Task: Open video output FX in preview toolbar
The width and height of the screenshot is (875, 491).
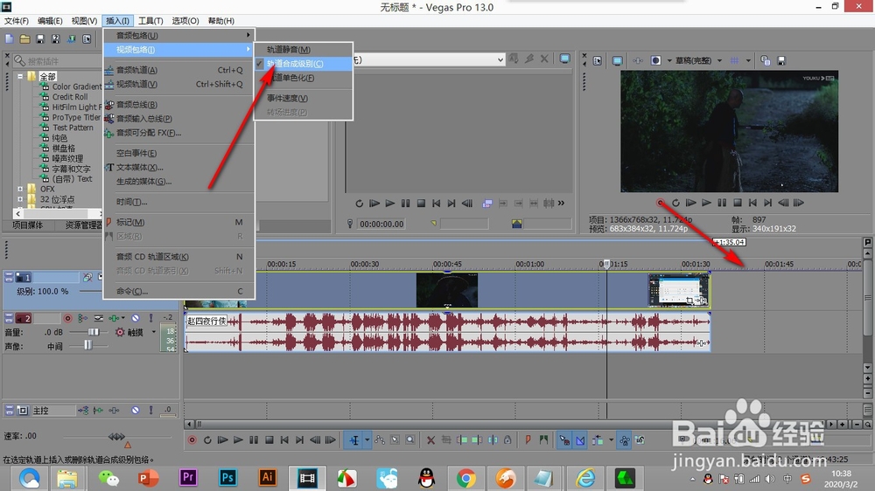Action: [x=637, y=60]
